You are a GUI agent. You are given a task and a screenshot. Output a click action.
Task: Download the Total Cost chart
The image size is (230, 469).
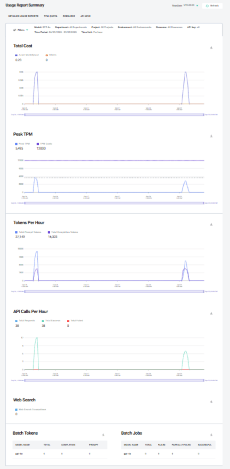pyautogui.click(x=211, y=48)
